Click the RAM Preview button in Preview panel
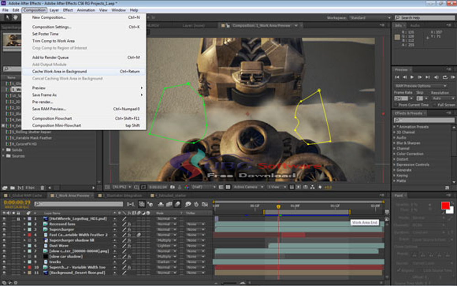457x286 pixels. tap(452, 77)
